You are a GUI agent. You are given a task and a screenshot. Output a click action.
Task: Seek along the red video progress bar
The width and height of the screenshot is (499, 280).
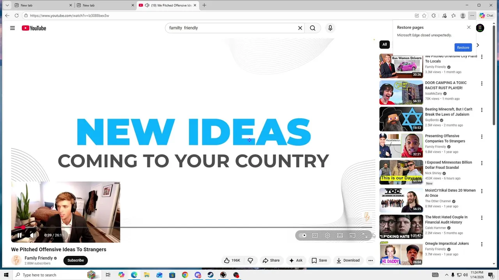[x=191, y=227]
